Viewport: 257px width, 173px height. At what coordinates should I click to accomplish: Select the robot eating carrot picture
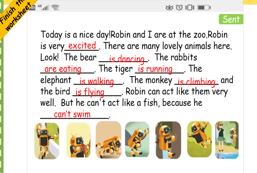(x=78, y=140)
